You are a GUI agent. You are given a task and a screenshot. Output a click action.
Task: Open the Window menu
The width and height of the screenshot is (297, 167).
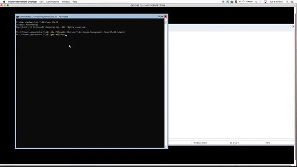(66, 2)
